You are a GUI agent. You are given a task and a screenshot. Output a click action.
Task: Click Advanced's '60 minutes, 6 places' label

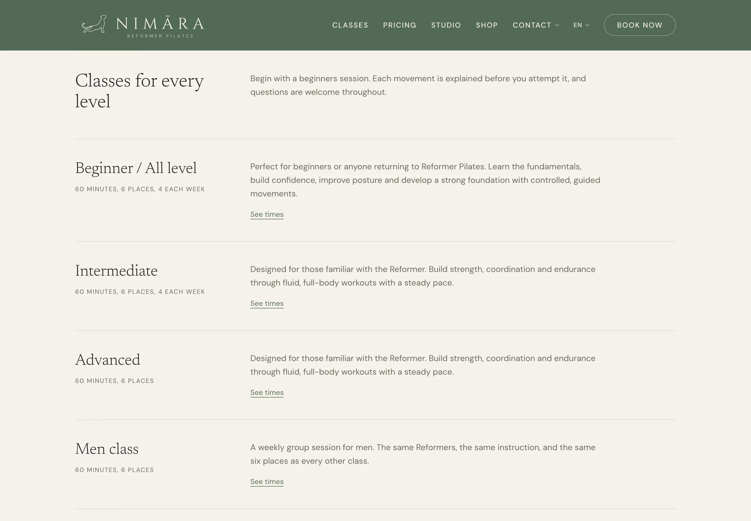coord(114,381)
